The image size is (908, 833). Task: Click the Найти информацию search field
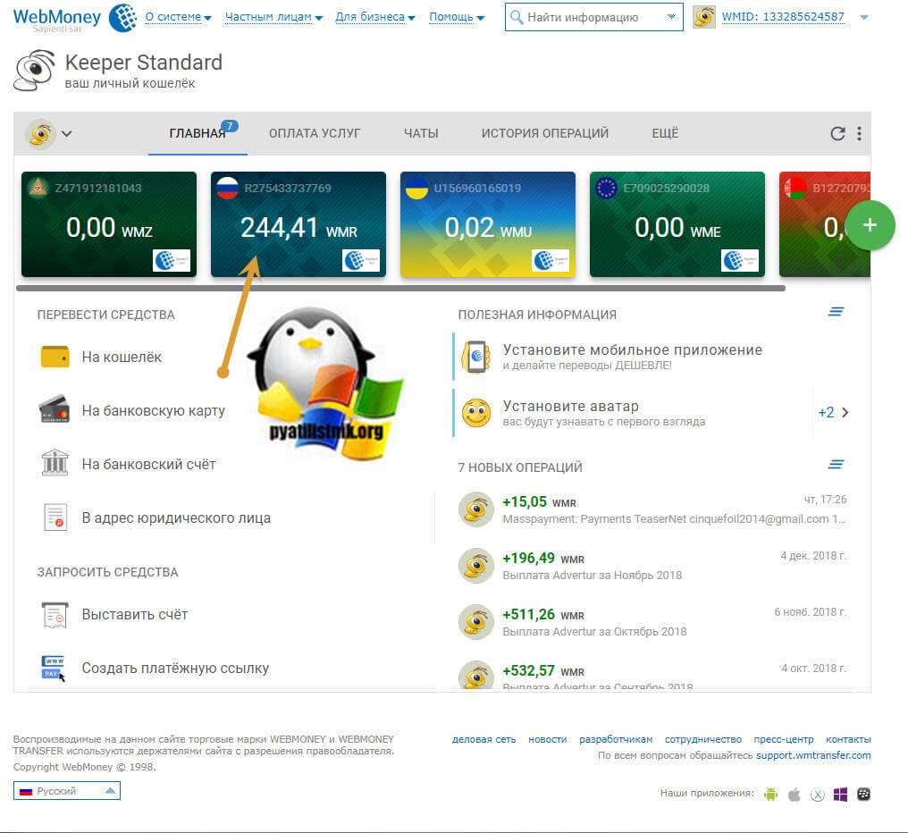(x=590, y=17)
